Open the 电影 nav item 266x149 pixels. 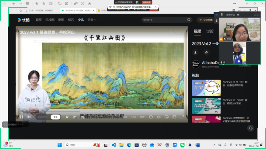(x=61, y=20)
